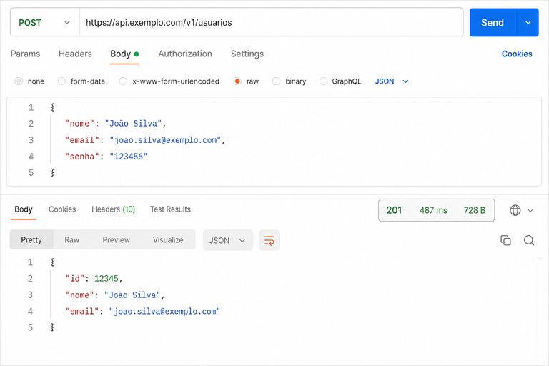Expand the chevron beside the globe icon
The image size is (549, 366).
pos(530,210)
